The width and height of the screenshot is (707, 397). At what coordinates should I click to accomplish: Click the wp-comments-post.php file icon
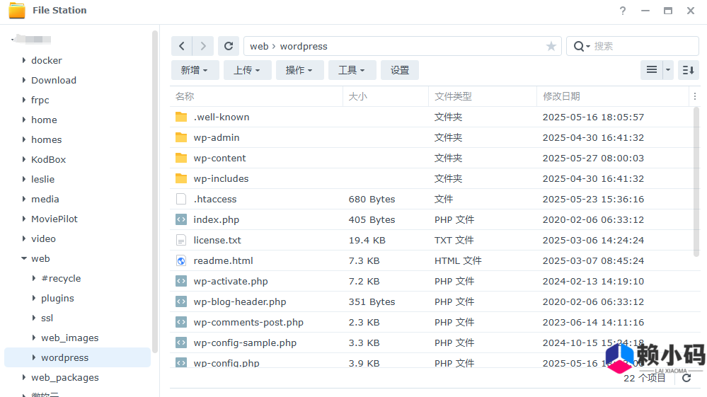[x=181, y=322]
